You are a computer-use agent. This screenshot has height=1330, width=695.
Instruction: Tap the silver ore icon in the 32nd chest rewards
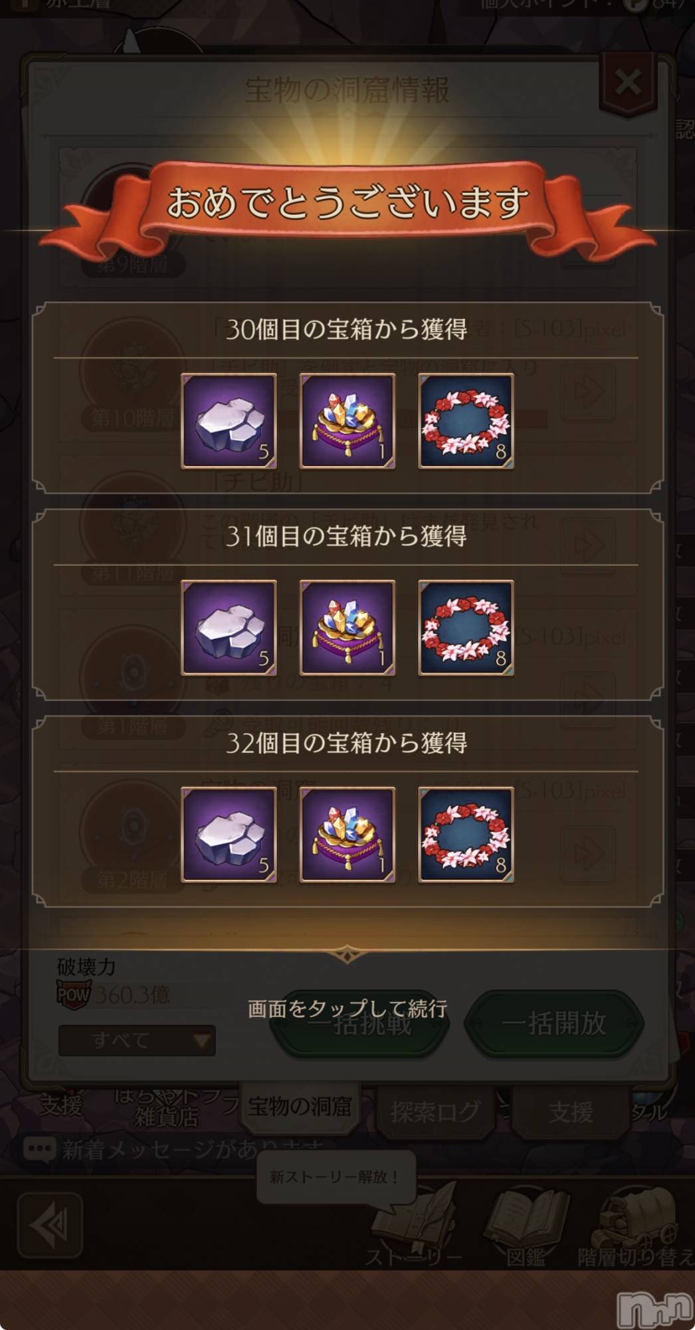pyautogui.click(x=229, y=835)
